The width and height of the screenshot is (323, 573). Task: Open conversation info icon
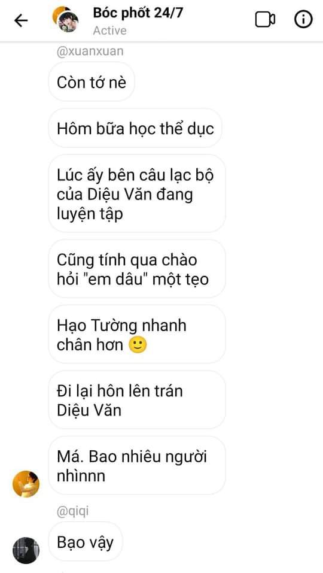[303, 20]
